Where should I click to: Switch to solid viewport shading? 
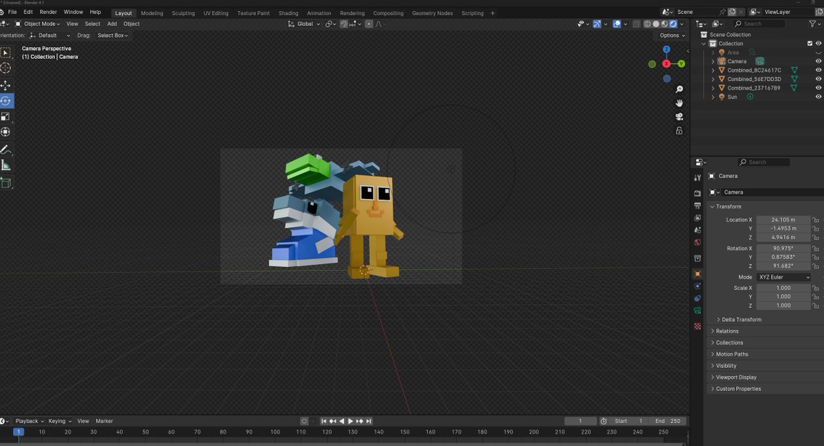656,24
